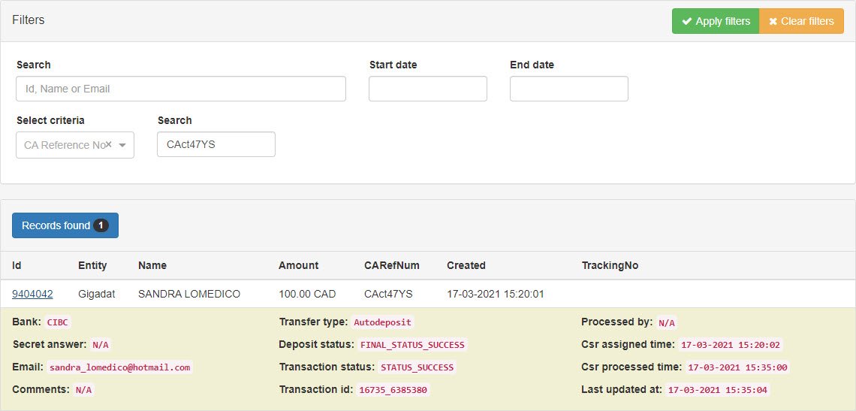Screen dimensions: 856x411
Task: Click the Csr processed time 15:35:00 value
Action: pos(737,367)
